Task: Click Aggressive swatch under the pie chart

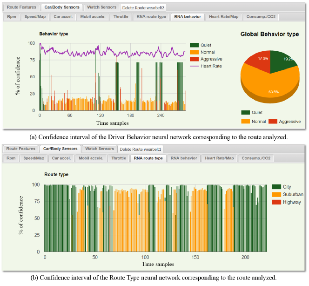Action: point(273,122)
